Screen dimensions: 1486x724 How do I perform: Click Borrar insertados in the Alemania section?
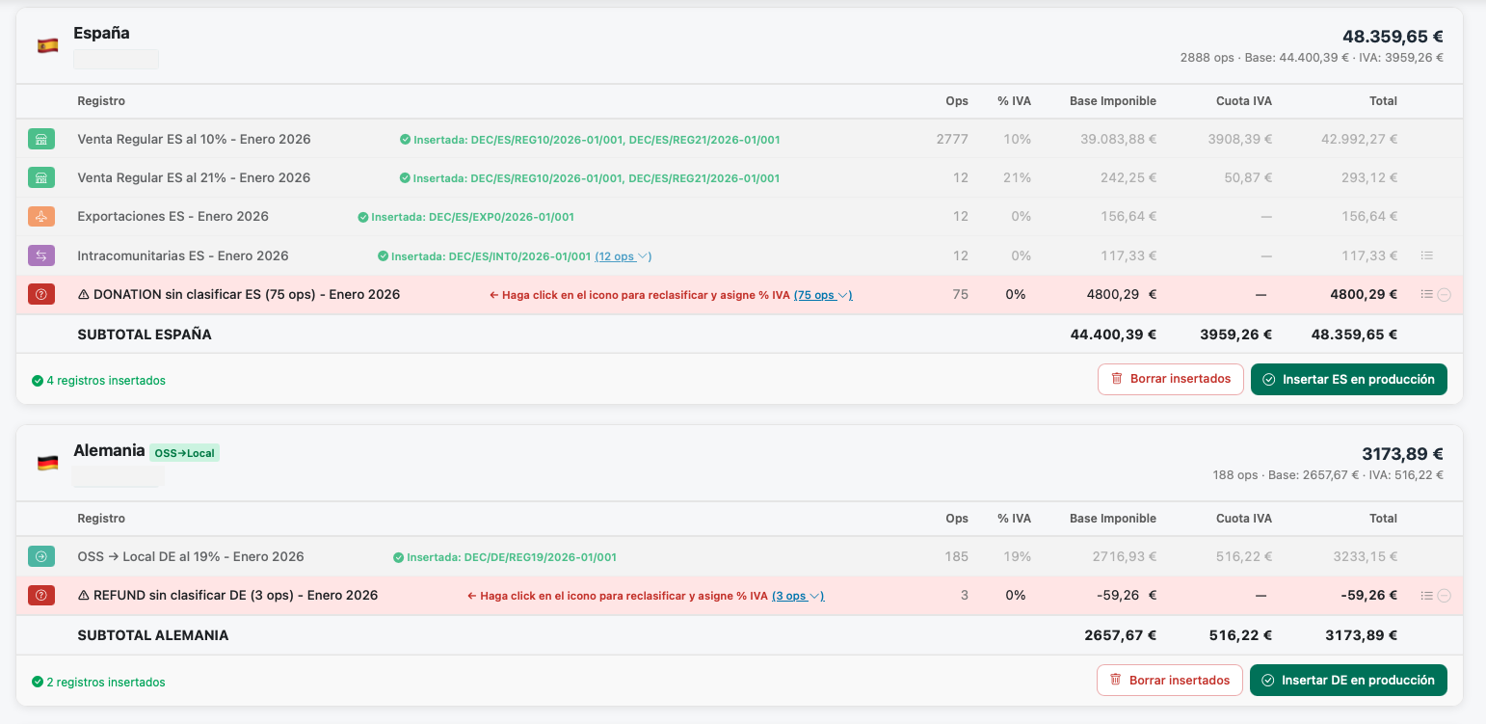point(1169,680)
